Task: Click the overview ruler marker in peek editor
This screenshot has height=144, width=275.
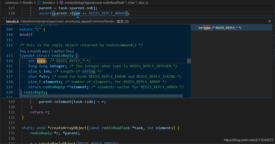Action: (x=189, y=61)
